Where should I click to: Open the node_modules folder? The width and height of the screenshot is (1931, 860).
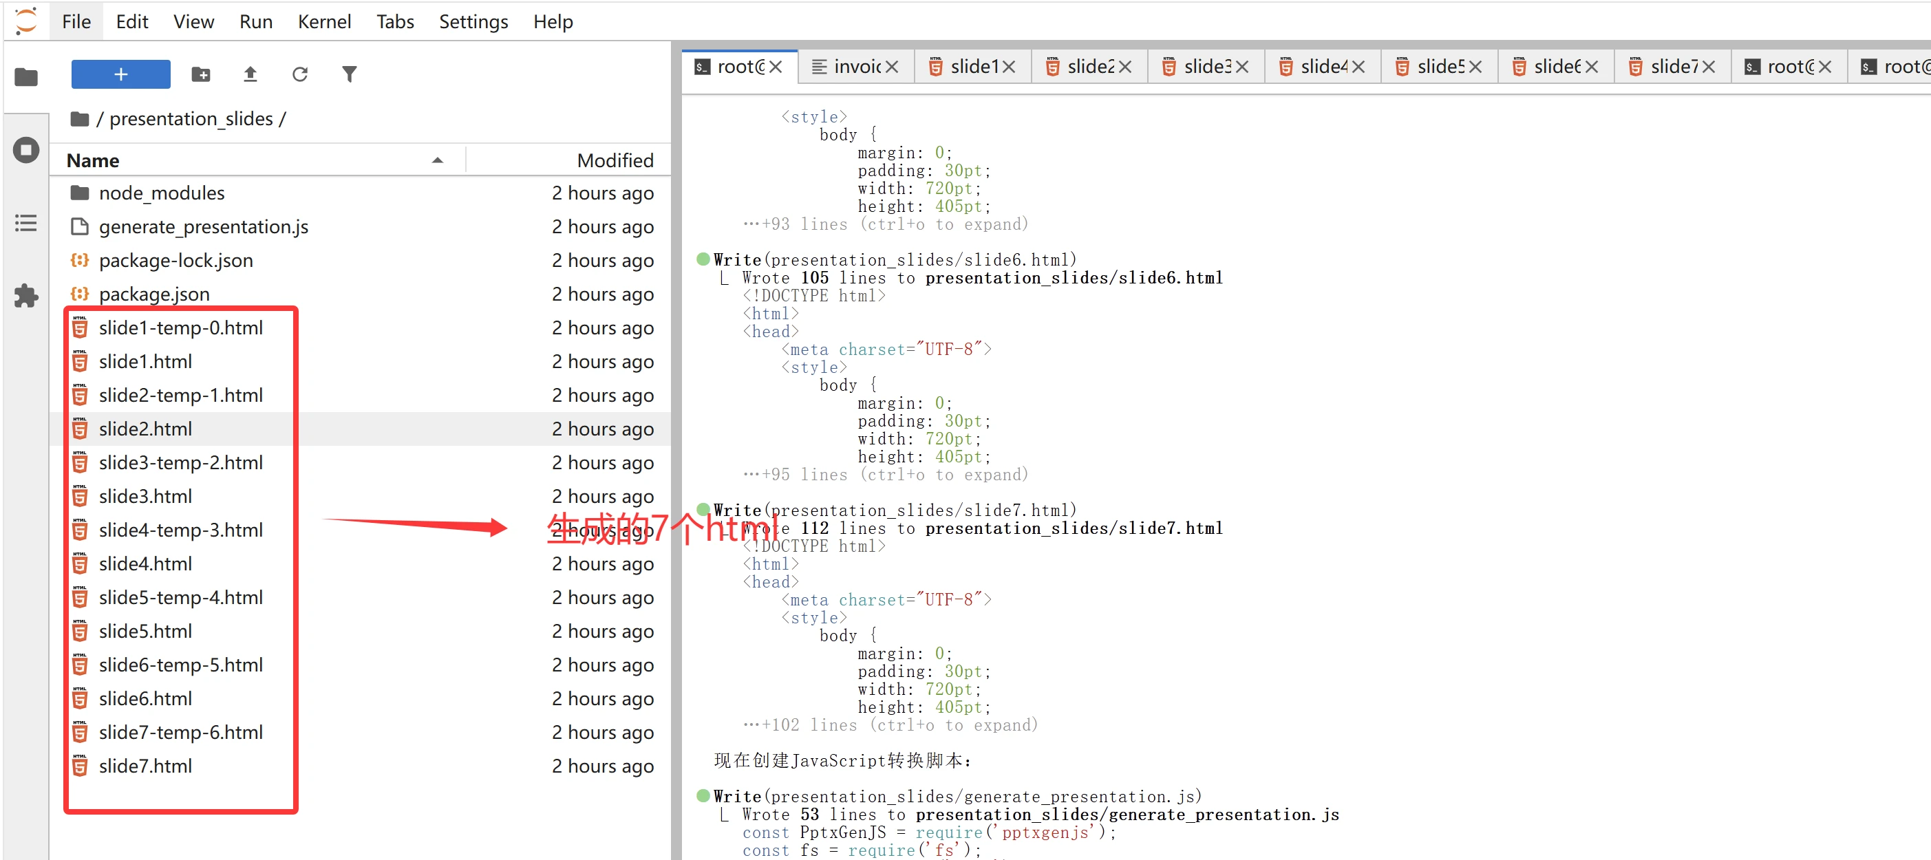click(x=161, y=193)
